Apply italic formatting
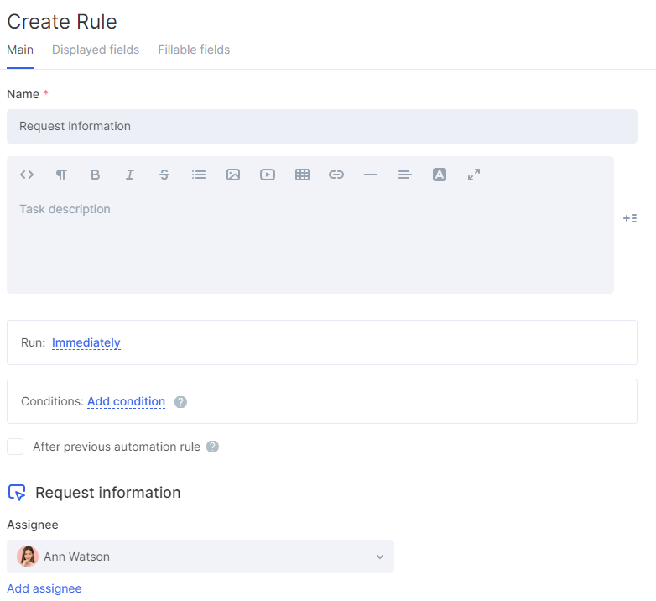 [130, 175]
